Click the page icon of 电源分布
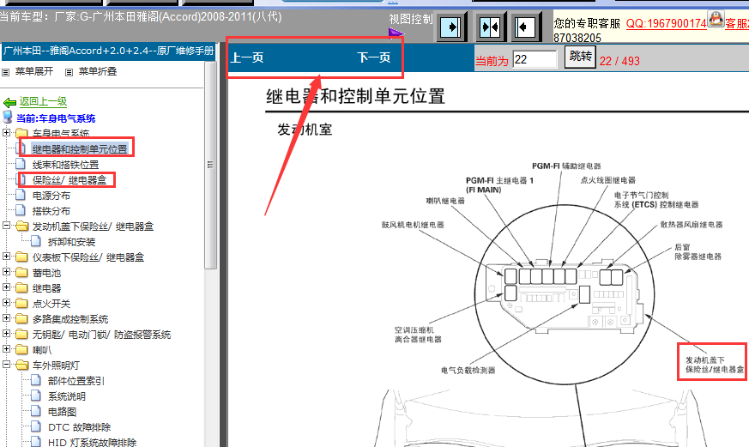The image size is (749, 447). [21, 195]
